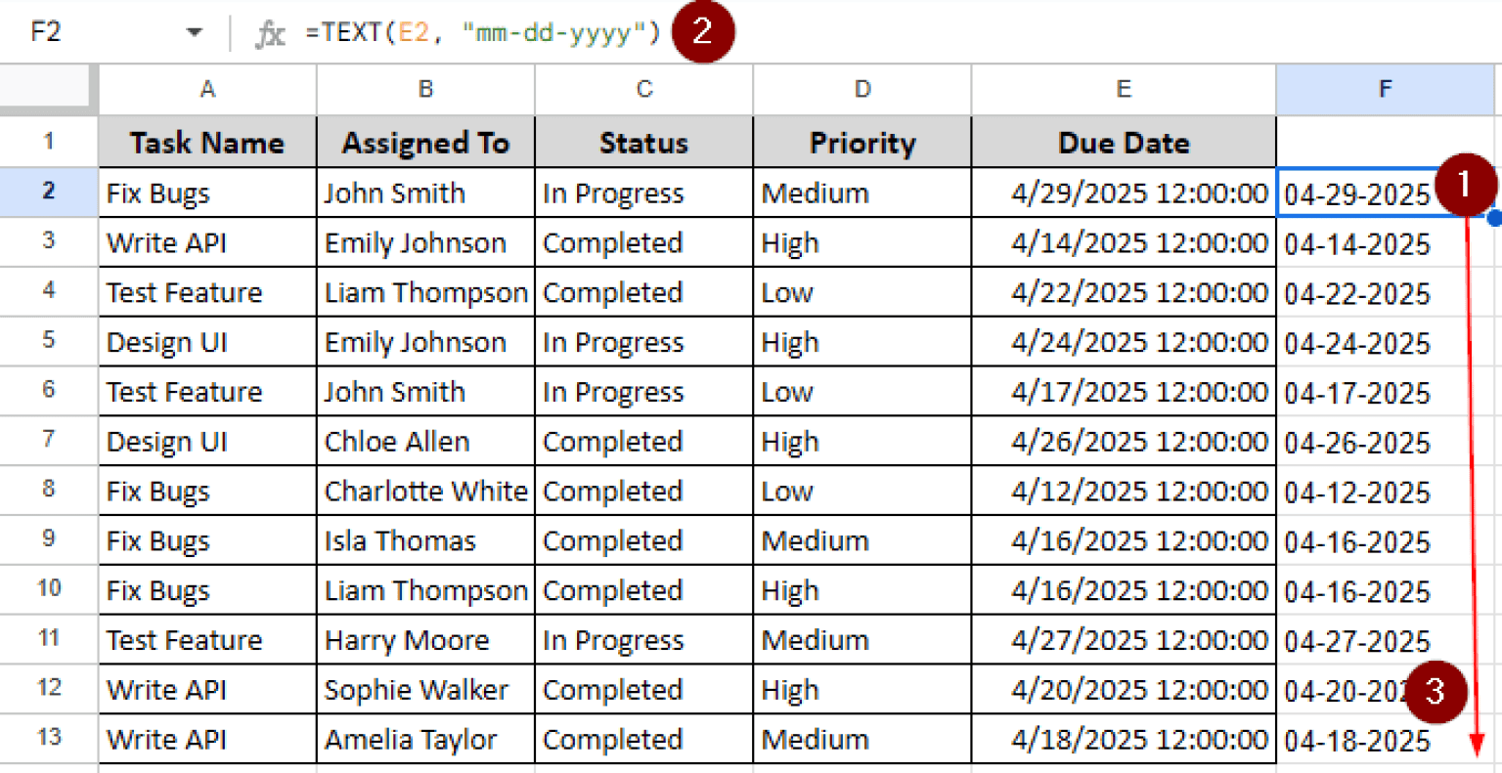
Task: Select the row 2 header
Action: [49, 192]
